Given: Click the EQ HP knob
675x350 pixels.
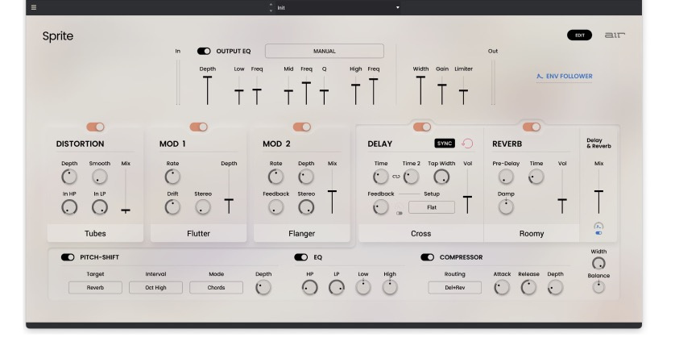Looking at the screenshot, I should pyautogui.click(x=310, y=287).
